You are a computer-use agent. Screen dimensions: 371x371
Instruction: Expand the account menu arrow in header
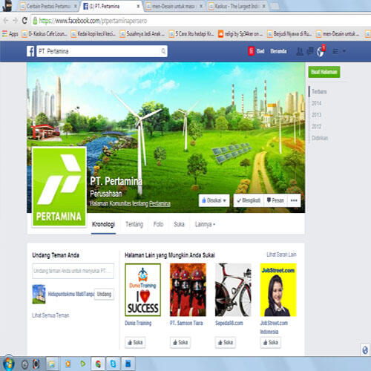344,51
